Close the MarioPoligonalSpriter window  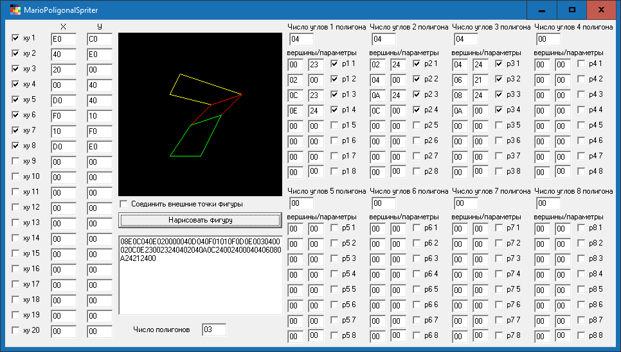click(x=601, y=10)
